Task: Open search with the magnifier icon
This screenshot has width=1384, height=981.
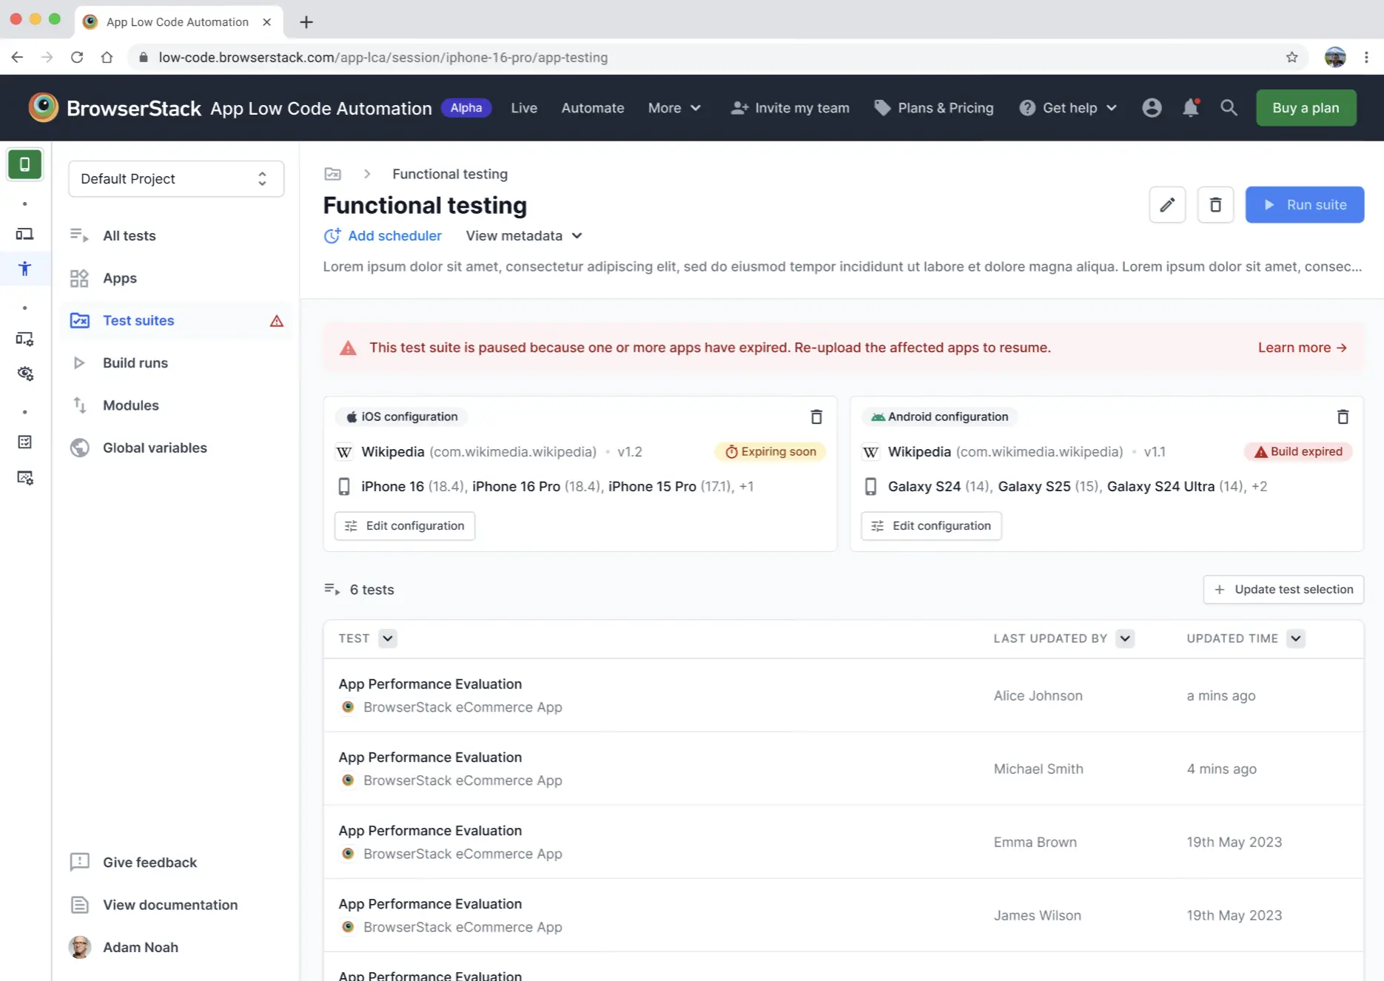Action: (1229, 107)
